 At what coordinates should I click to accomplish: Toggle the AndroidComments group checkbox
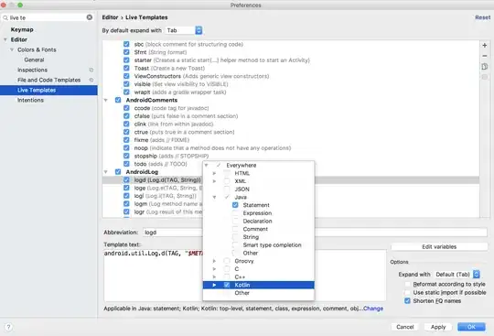point(118,100)
